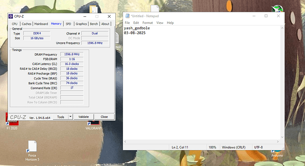Click the FSB:DRAM value 1:16
Image resolution: width=305 pixels, height=166 pixels.
tap(72, 59)
